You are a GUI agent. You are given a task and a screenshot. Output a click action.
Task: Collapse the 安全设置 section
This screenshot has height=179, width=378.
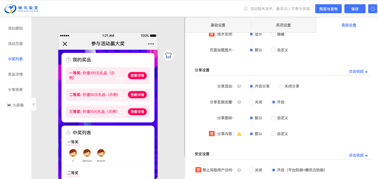[358, 155]
